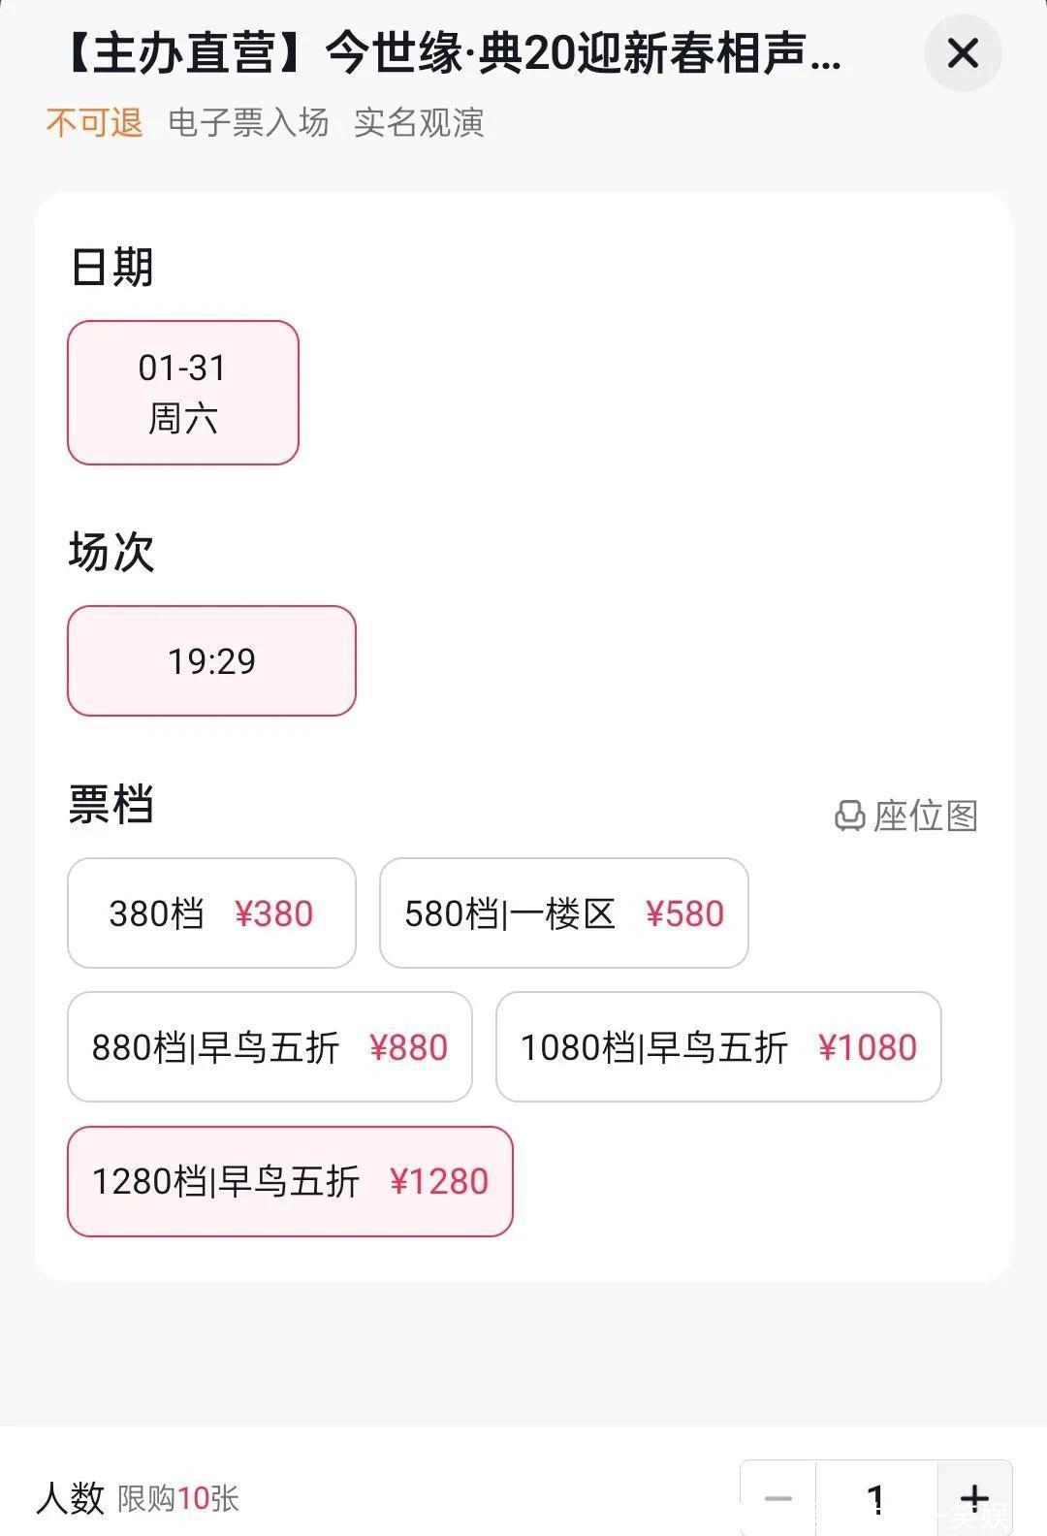Viewport: 1047px width, 1536px height.
Task: Select 1080档 早鸟五折 ticket option
Action: coord(717,1047)
